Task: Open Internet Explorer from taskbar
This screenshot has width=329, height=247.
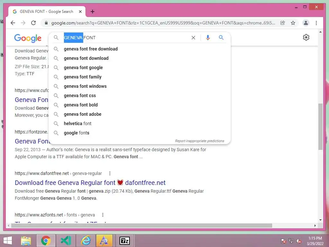Action: pos(86,241)
